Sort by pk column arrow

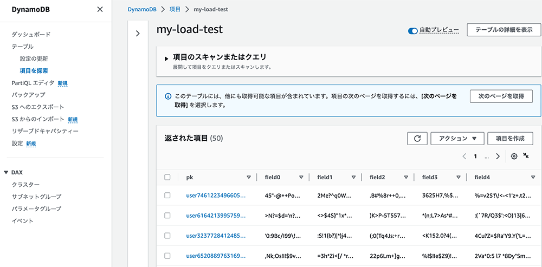249,177
